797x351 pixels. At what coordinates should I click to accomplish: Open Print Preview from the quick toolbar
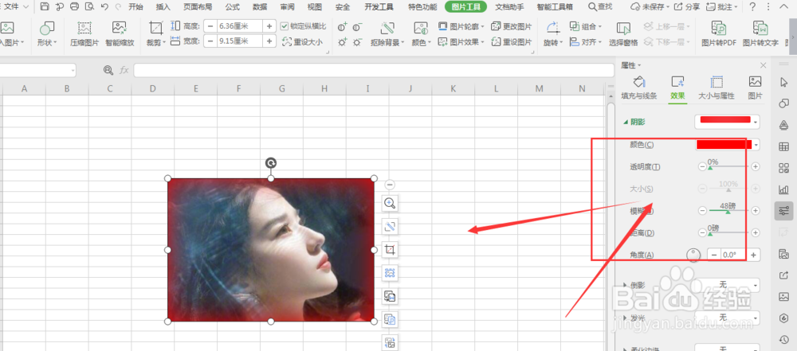point(89,6)
